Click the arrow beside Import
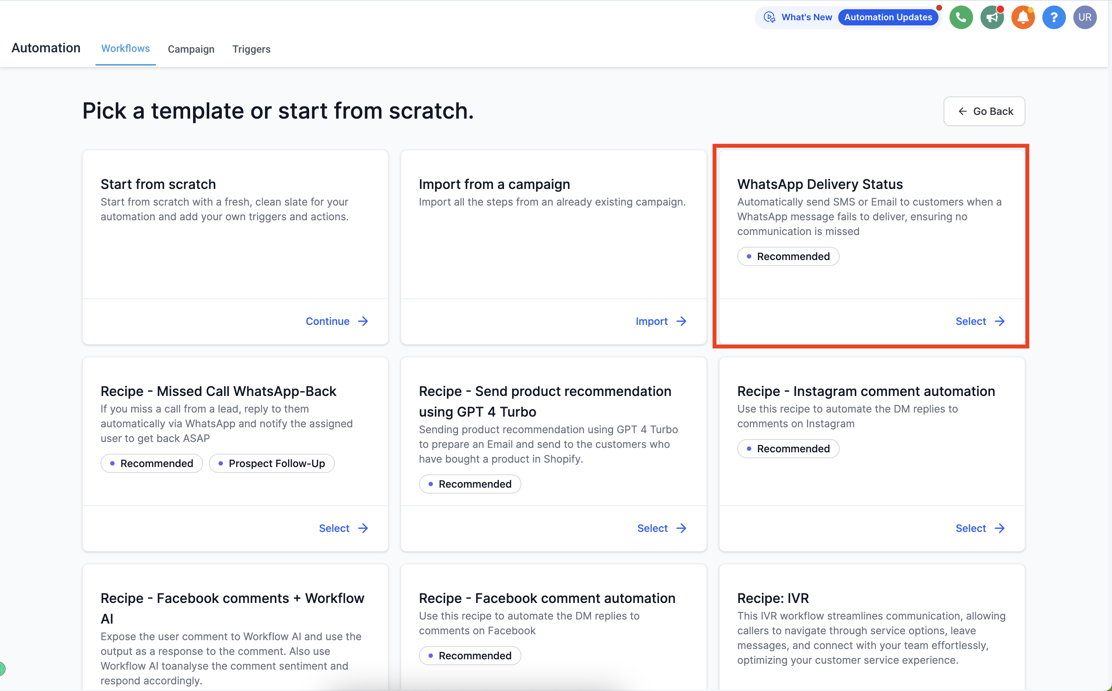The width and height of the screenshot is (1112, 691). click(x=682, y=321)
